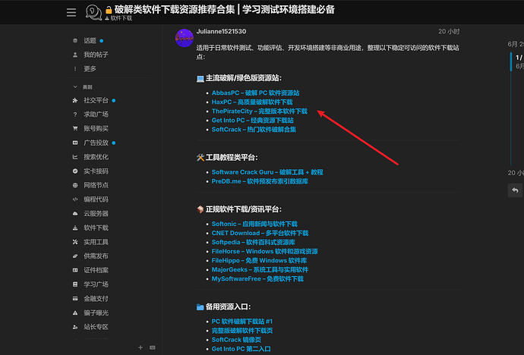The width and height of the screenshot is (524, 355).
Task: Open the Julianne1521530 username link
Action: [x=221, y=31]
